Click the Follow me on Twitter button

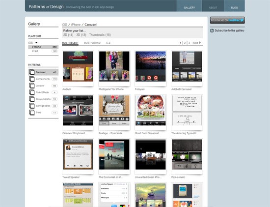coord(227,20)
